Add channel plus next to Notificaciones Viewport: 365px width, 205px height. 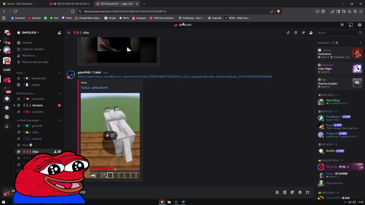click(59, 93)
